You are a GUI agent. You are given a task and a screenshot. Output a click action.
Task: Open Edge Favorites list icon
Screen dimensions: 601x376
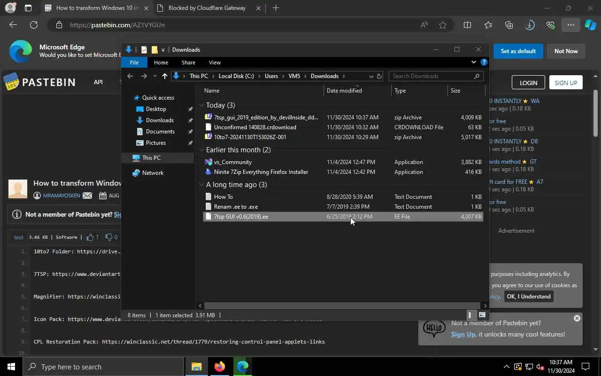[488, 25]
